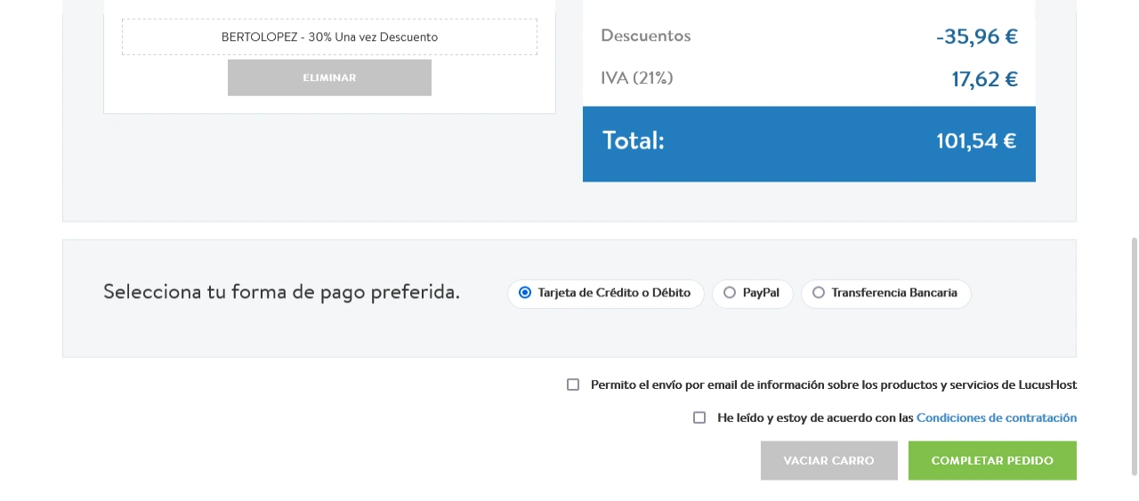Viewport: 1139px width, 501px height.
Task: Remove coupon with the Eliminar button
Action: pos(329,77)
